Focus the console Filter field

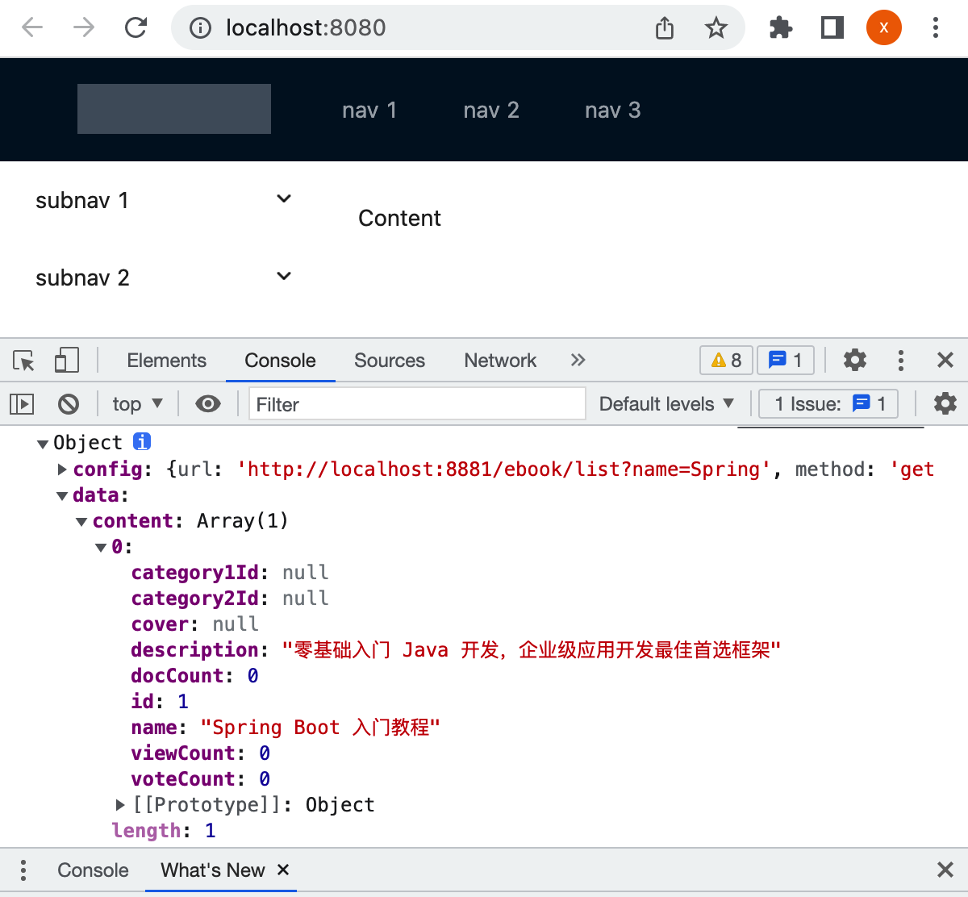pyautogui.click(x=417, y=403)
